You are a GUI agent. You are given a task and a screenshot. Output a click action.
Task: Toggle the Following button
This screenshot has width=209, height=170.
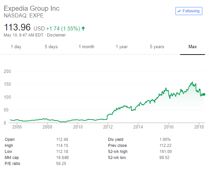tap(189, 11)
